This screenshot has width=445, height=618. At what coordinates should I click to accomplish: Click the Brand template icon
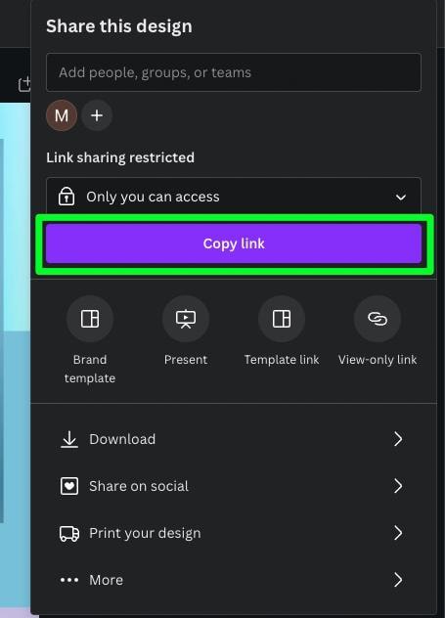(90, 319)
